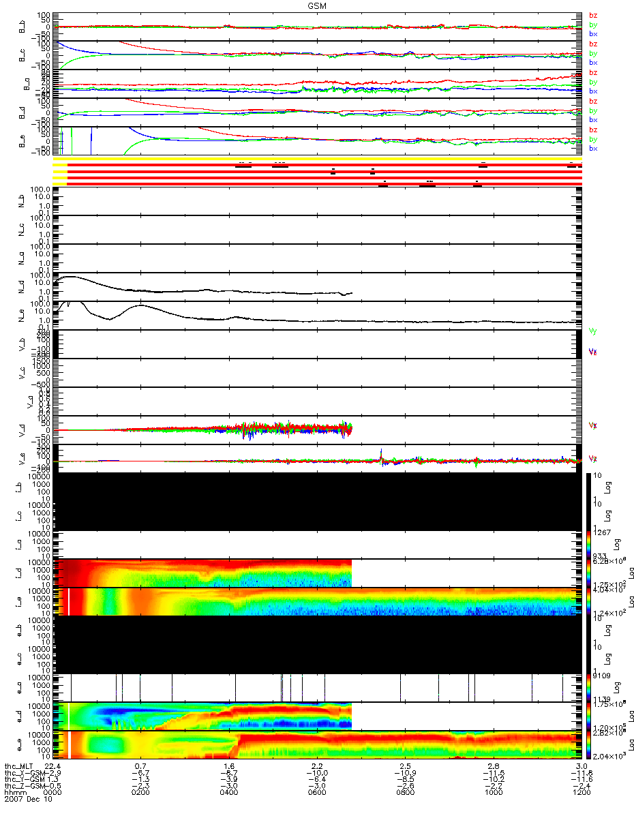Image resolution: width=634 pixels, height=818 pixels.
Task: Click the red bz legend of B_b panel
Action: coord(593,15)
